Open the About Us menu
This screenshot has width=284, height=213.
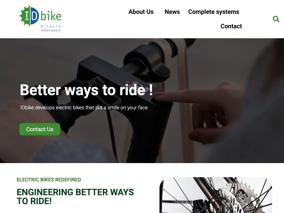(141, 12)
